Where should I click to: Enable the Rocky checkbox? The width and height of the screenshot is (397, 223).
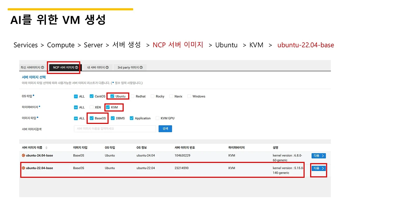pos(152,96)
